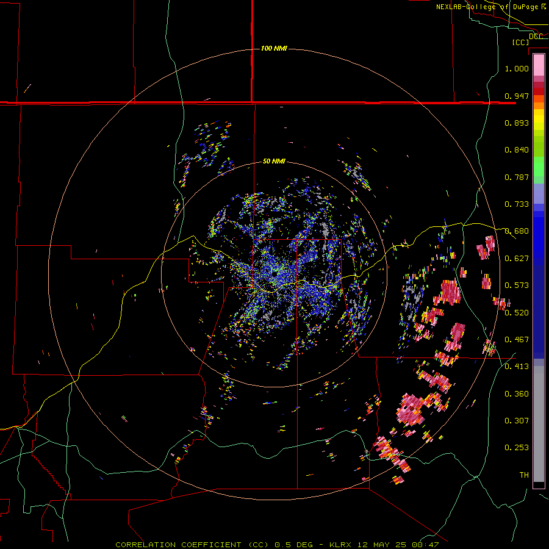
Task: Click the 0.680 legend value
Action: (517, 231)
